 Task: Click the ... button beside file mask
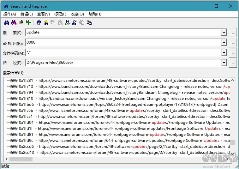233,53
